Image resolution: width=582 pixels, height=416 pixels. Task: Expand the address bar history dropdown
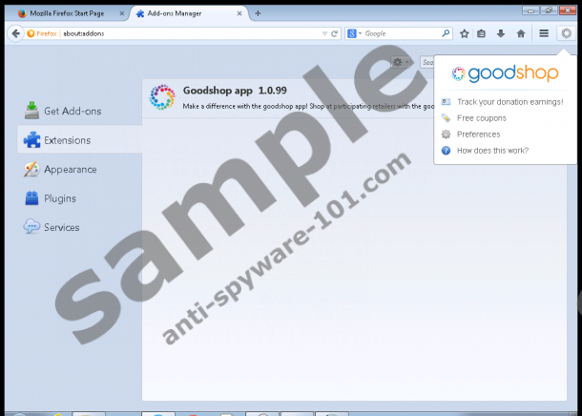click(323, 33)
